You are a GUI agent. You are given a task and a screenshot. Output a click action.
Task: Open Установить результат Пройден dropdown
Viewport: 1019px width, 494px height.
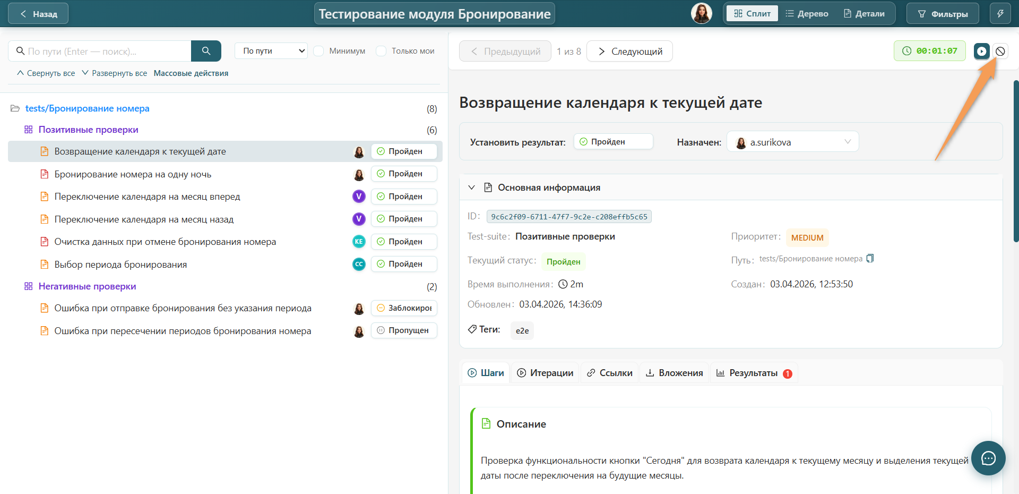tap(613, 142)
